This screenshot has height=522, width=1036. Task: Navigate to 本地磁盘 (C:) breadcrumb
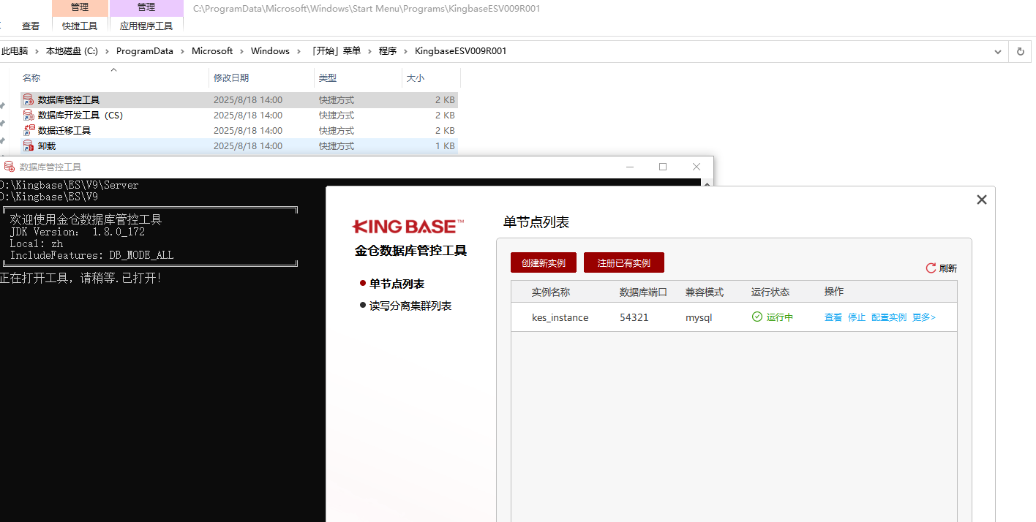(72, 51)
